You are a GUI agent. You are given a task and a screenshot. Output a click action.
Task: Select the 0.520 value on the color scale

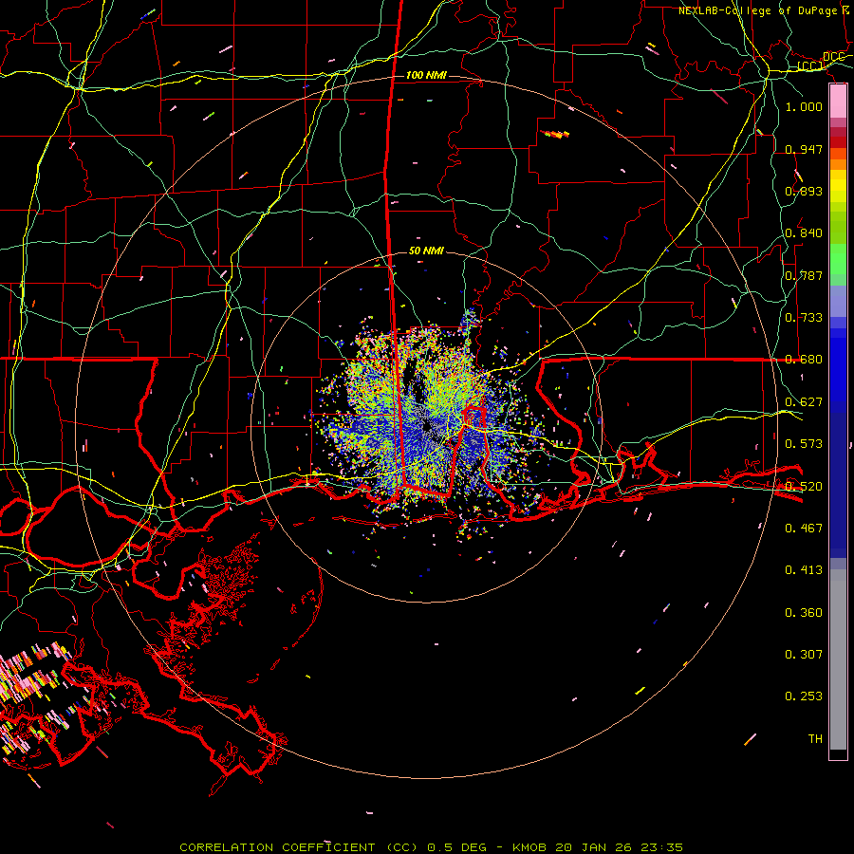tap(804, 487)
